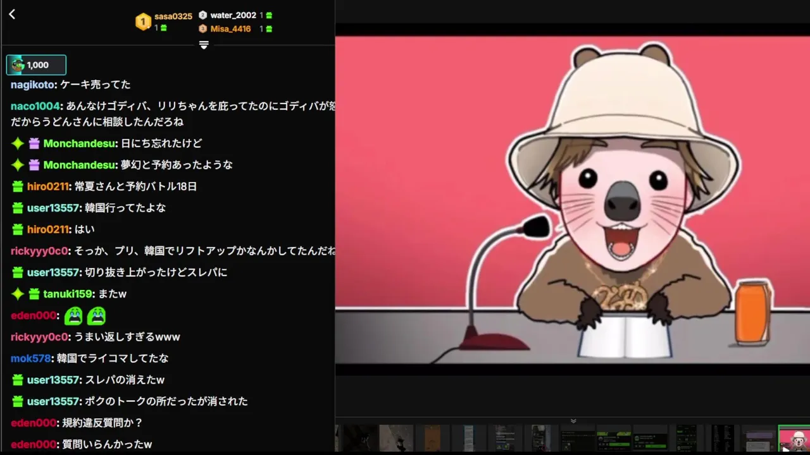Click the message text ケーキ売ってた

[x=96, y=85]
